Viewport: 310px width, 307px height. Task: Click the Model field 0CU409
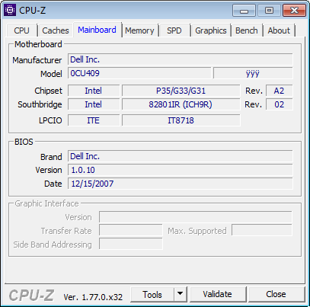139,73
